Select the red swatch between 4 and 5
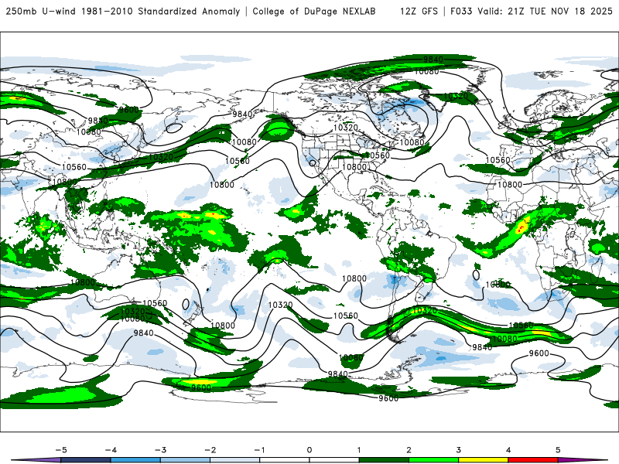The image size is (619, 464). [533, 460]
